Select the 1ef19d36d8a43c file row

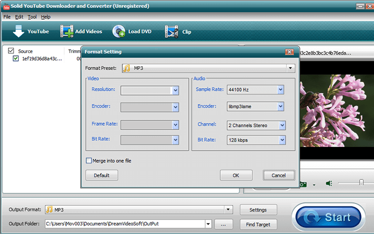[x=42, y=58]
